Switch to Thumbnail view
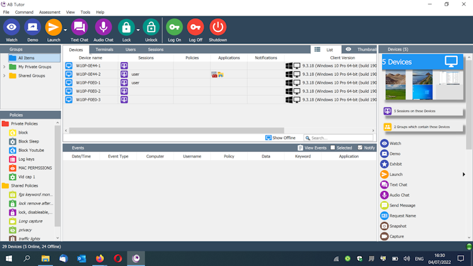 [x=361, y=49]
